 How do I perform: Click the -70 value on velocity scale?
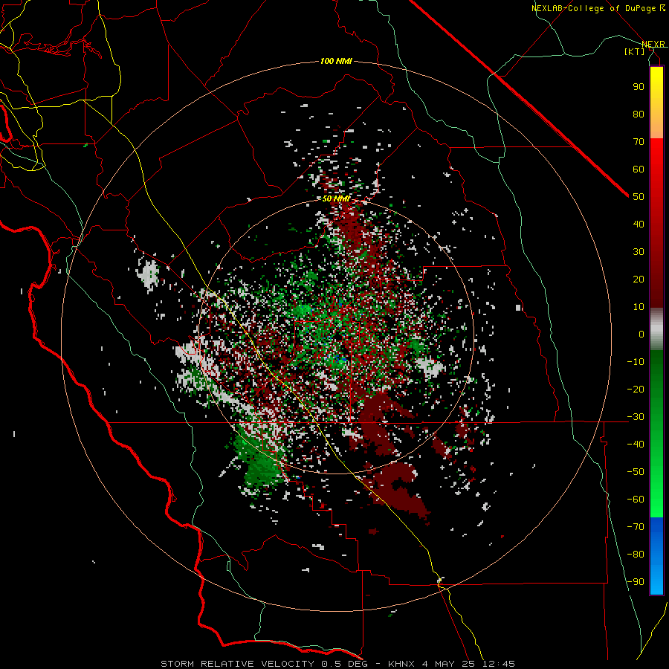[x=636, y=527]
